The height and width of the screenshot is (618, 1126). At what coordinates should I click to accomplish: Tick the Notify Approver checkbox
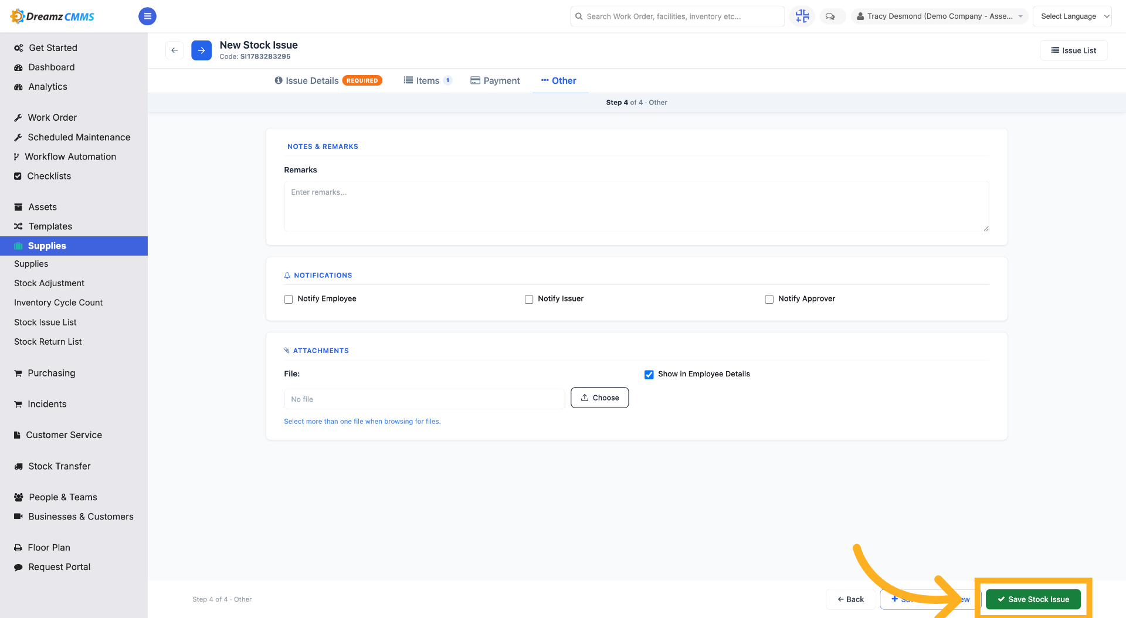pos(769,300)
